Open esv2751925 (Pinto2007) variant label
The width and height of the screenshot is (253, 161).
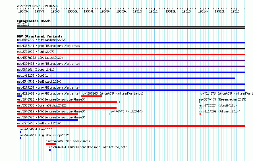(36, 52)
